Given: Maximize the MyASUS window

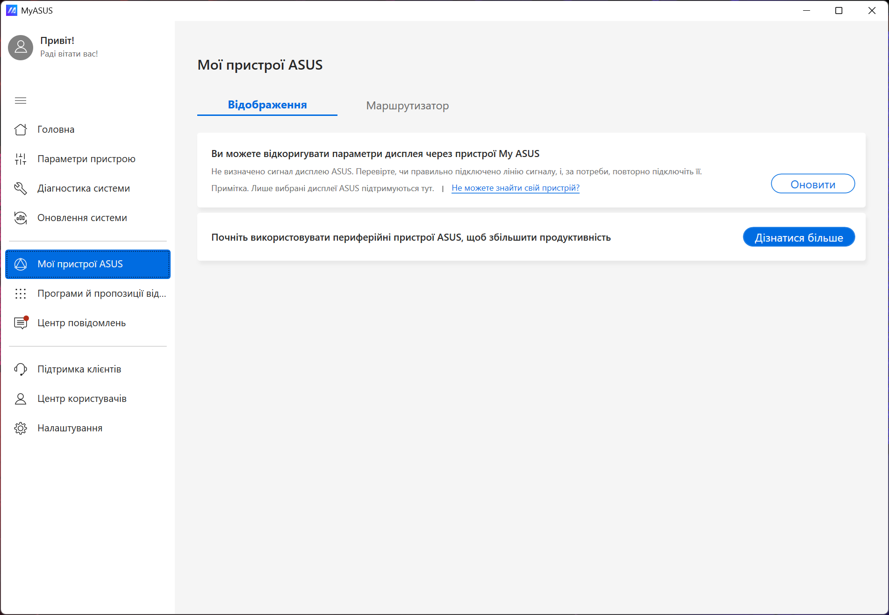Looking at the screenshot, I should 839,10.
